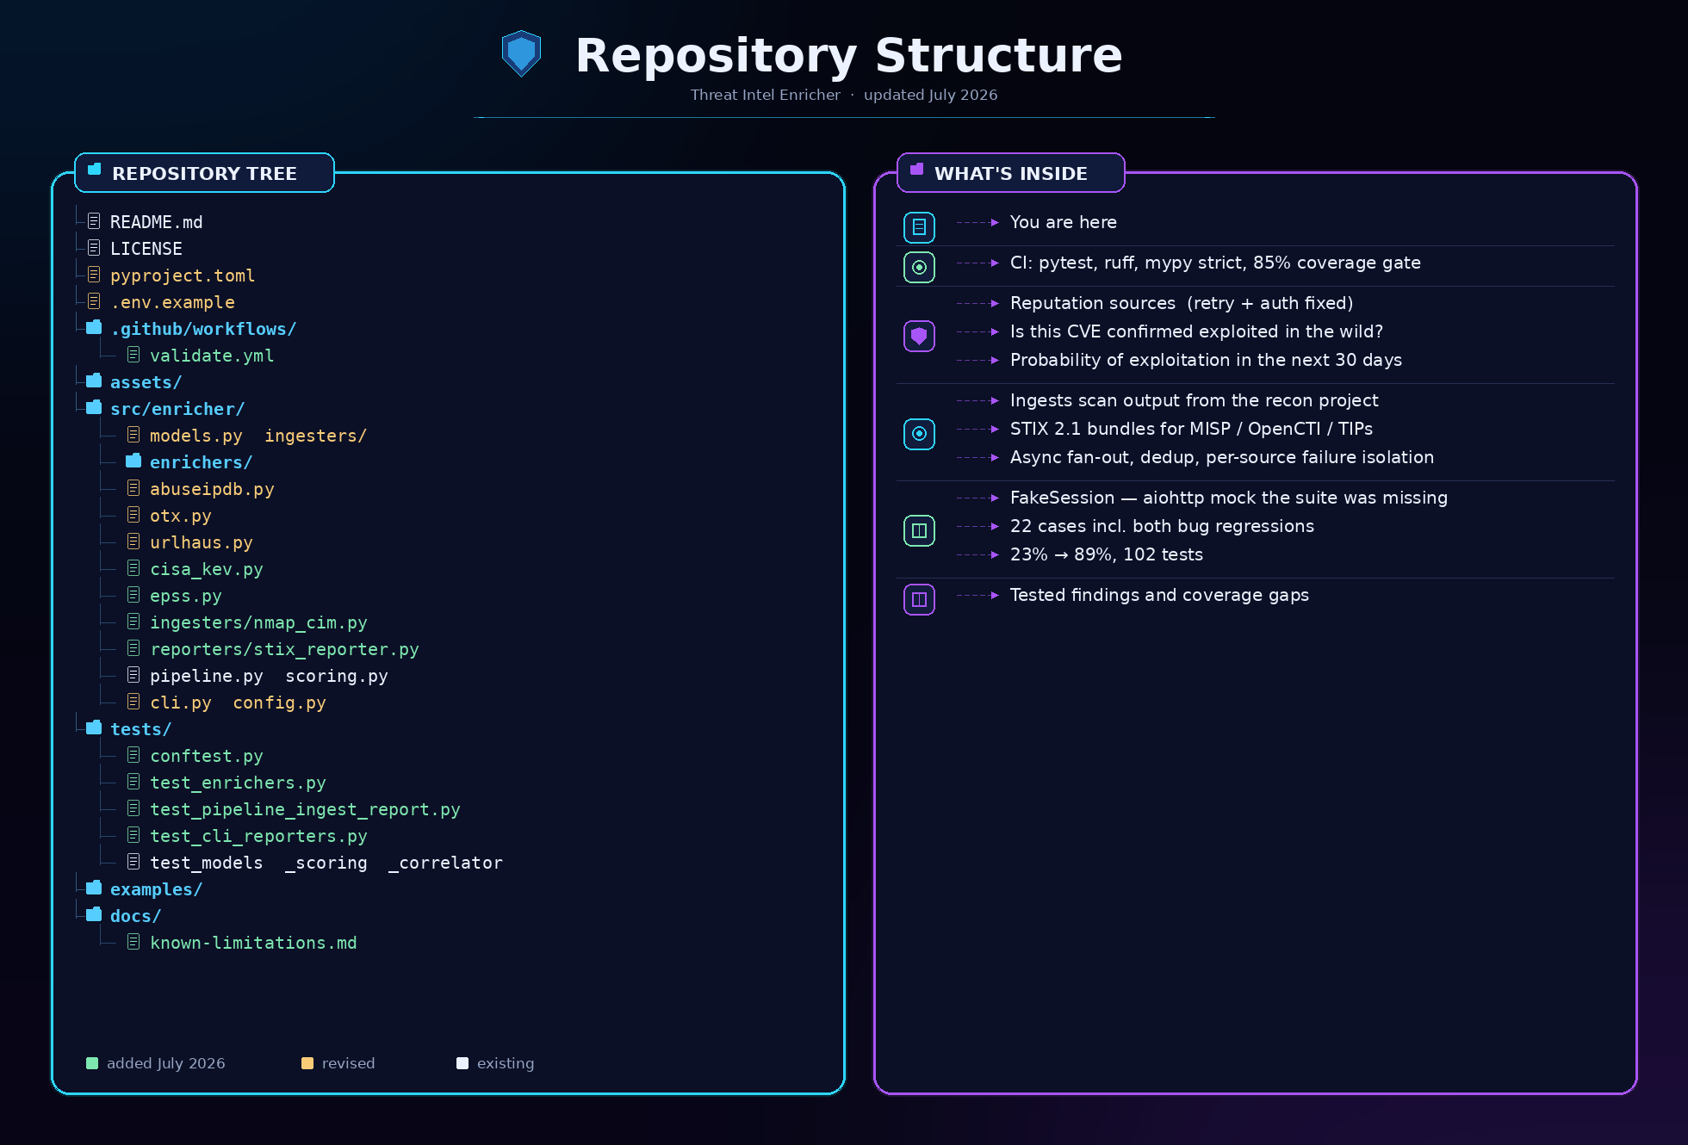This screenshot has height=1145, width=1688.
Task: Expand the examples/ folder label
Action: [x=156, y=889]
